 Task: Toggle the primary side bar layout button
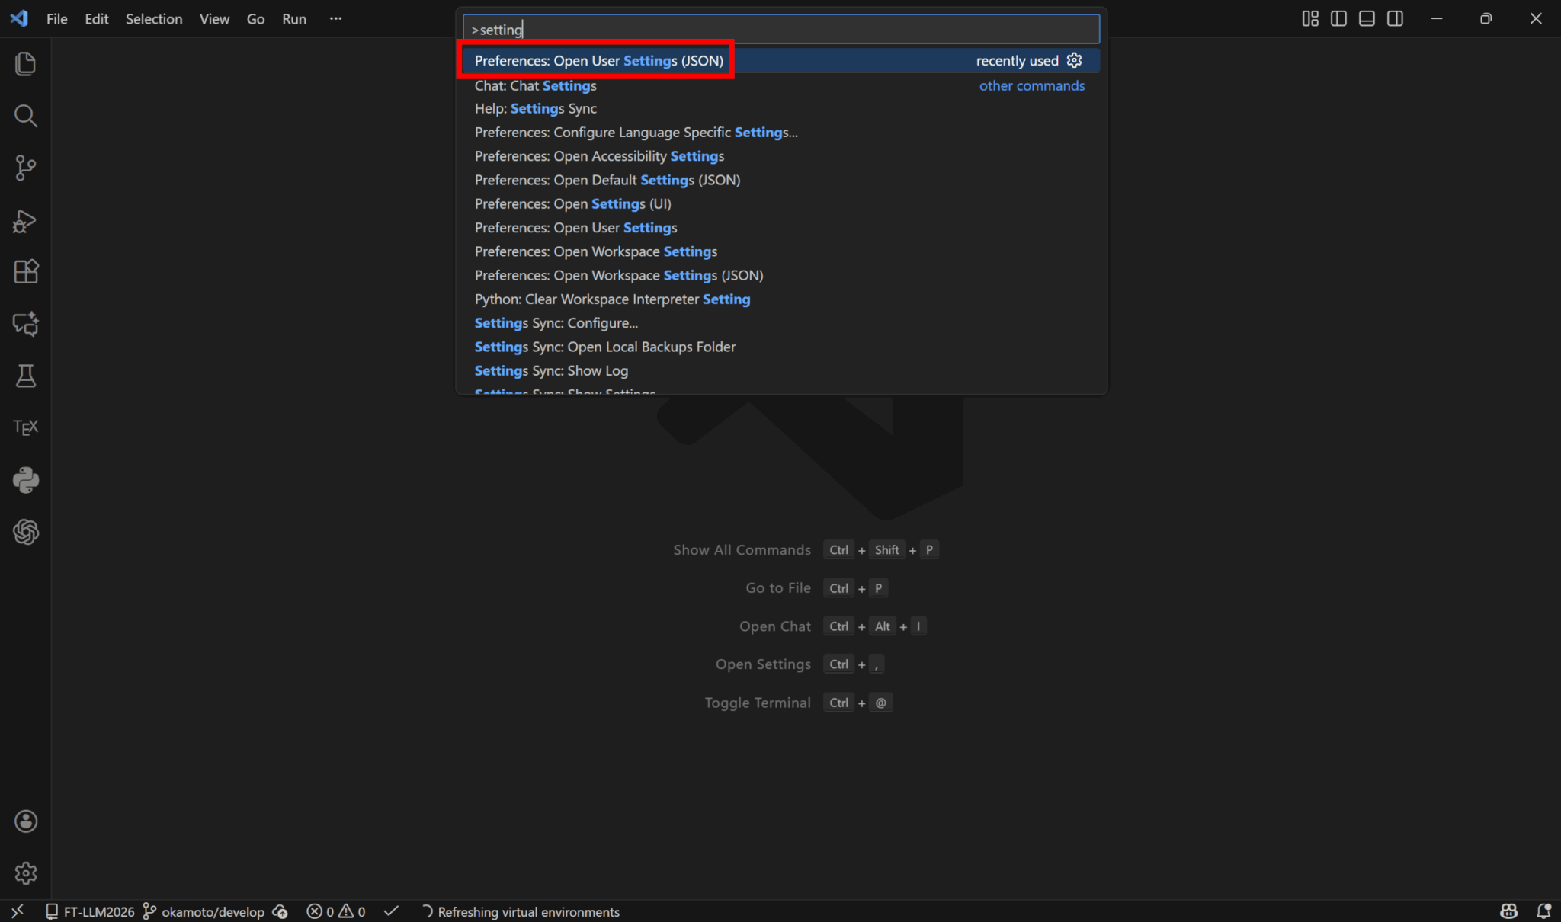click(1338, 19)
